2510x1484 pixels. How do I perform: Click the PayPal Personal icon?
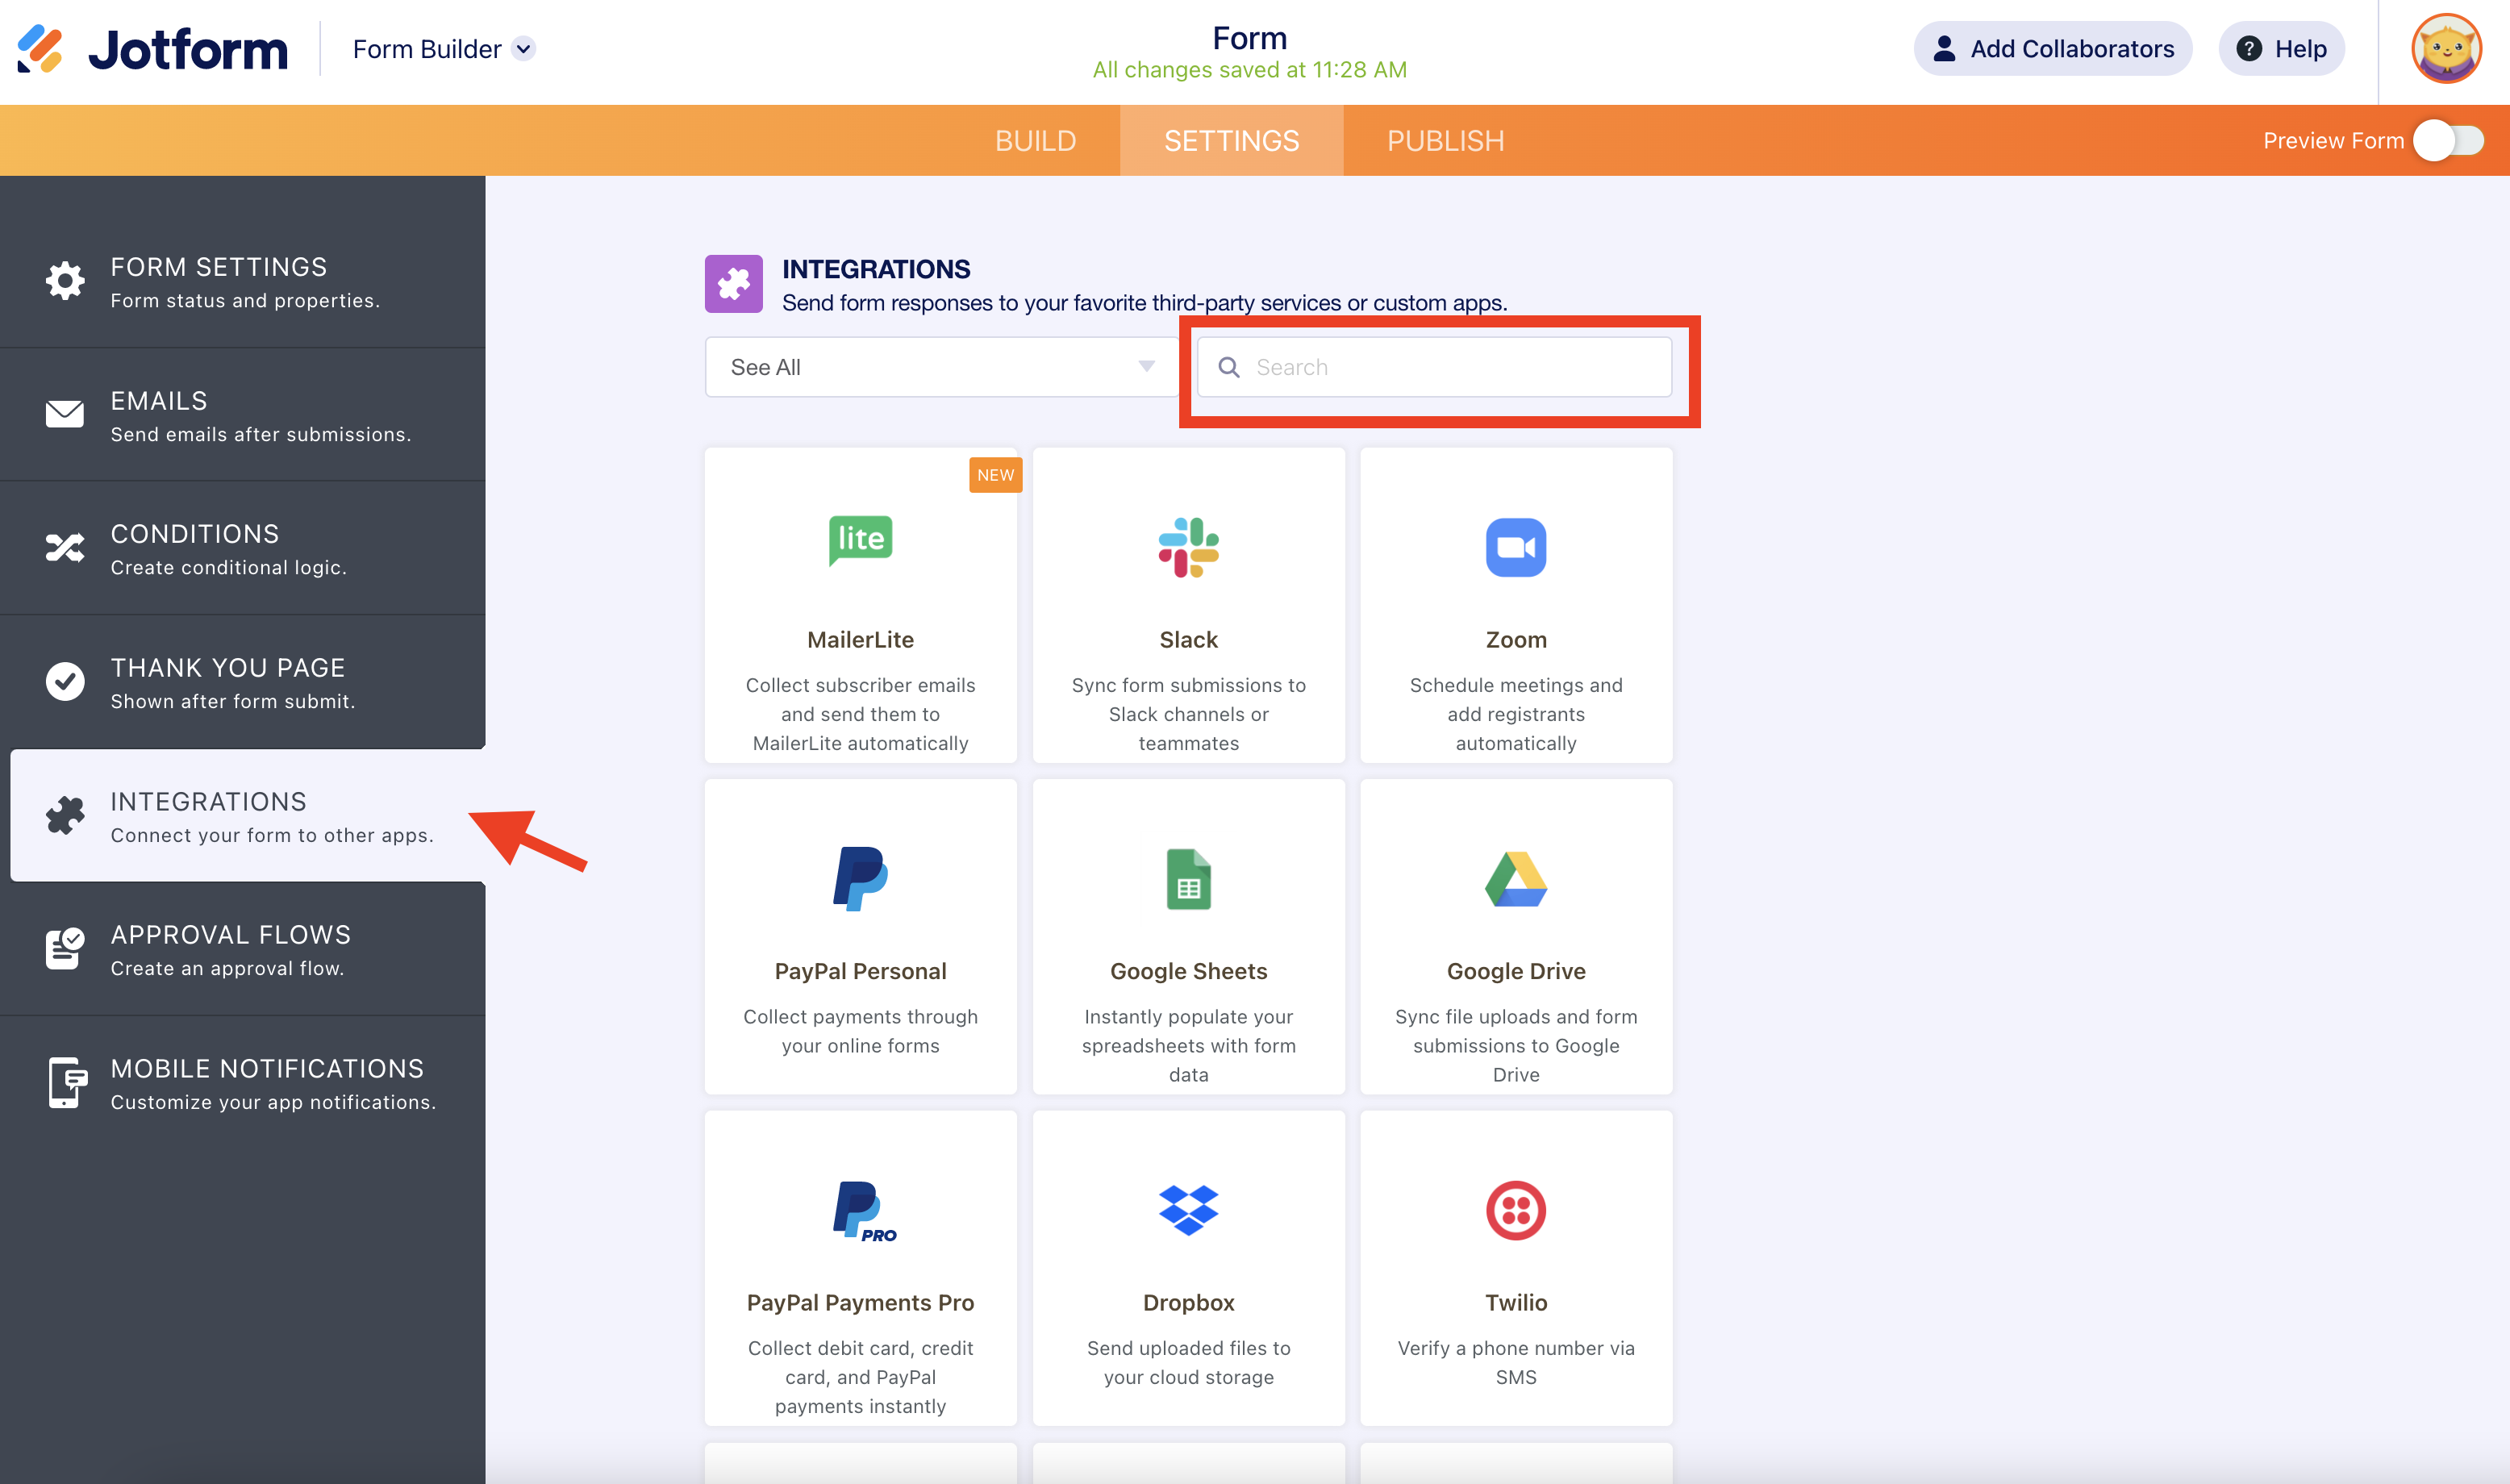(x=860, y=879)
